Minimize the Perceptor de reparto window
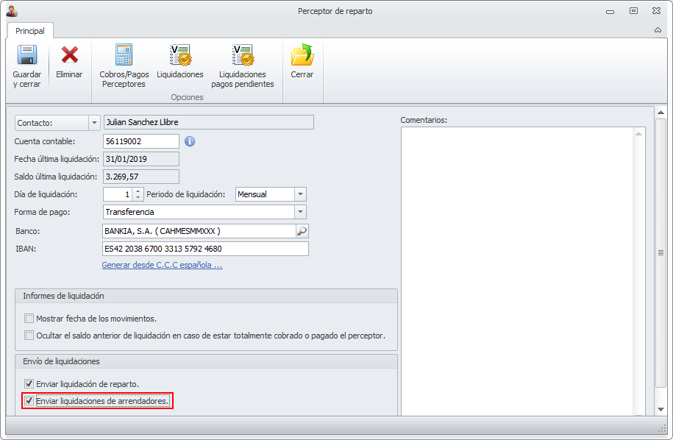Viewport: 673px width, 440px height. pyautogui.click(x=610, y=12)
